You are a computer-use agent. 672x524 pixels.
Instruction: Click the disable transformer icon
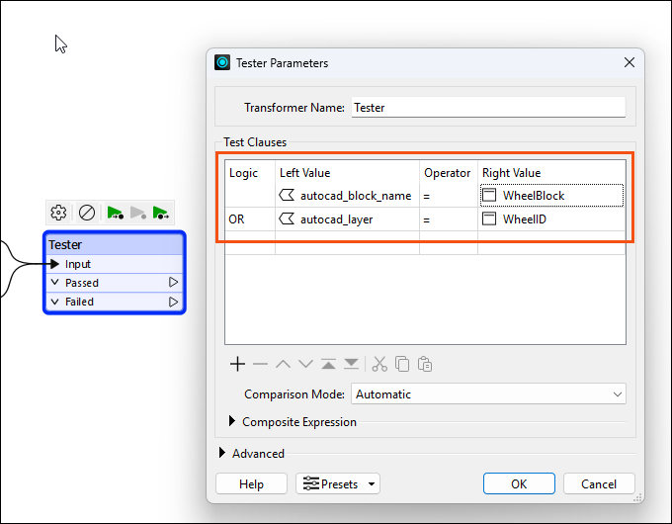[87, 213]
